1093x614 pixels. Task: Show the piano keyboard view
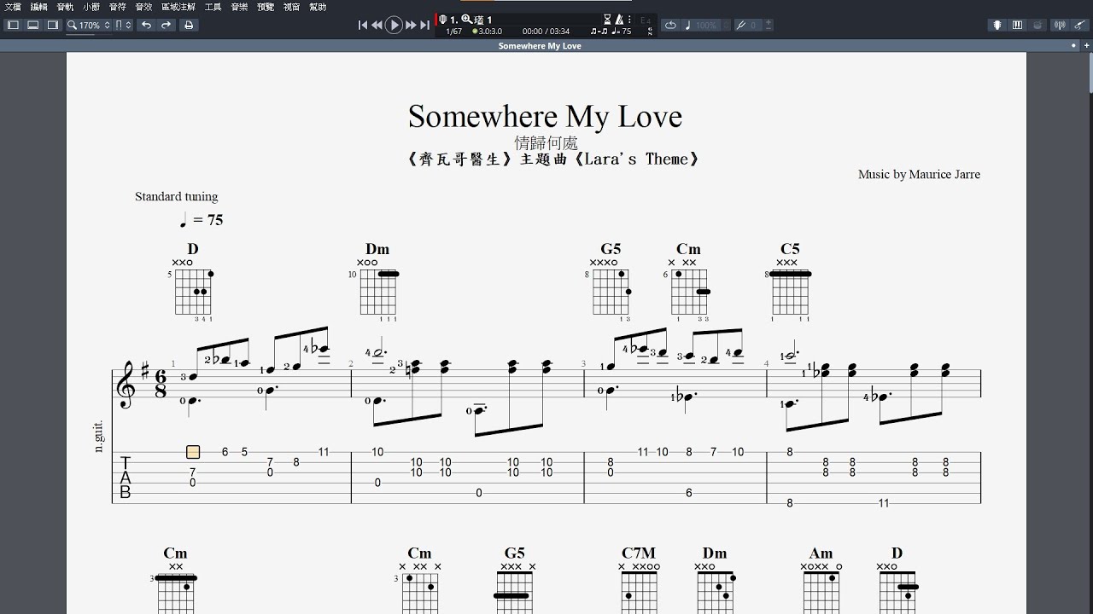coord(1017,25)
